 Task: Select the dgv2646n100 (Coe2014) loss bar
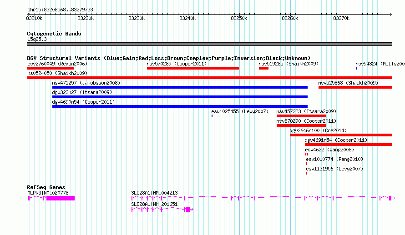point(341,135)
